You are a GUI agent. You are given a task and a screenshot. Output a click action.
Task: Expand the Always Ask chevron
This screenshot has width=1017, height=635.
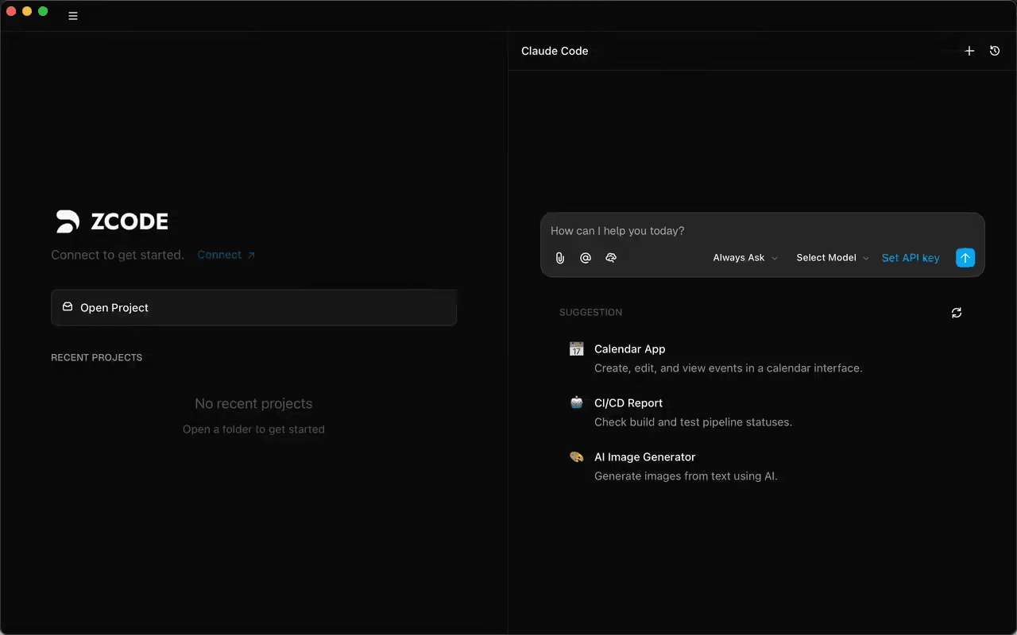coord(774,257)
